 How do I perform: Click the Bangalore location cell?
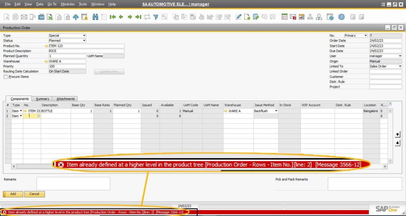(371, 111)
